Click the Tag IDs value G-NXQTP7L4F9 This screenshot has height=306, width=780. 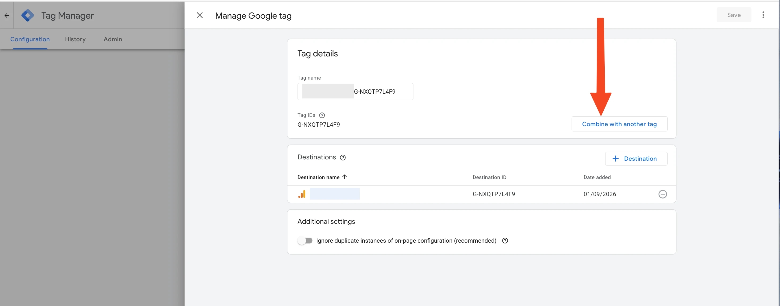319,125
